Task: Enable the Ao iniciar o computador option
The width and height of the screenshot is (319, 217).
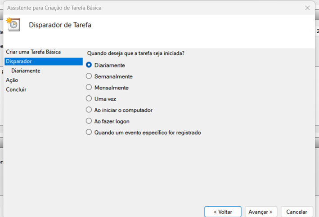Action: pyautogui.click(x=89, y=110)
